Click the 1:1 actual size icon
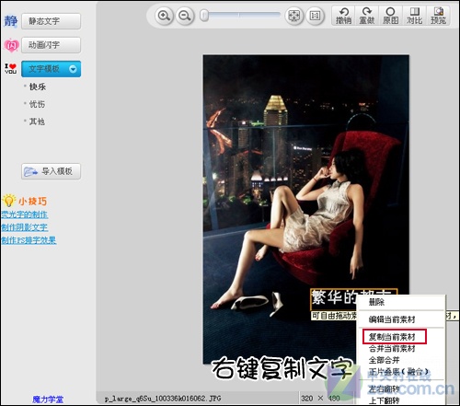This screenshot has height=406, width=460. (x=315, y=16)
